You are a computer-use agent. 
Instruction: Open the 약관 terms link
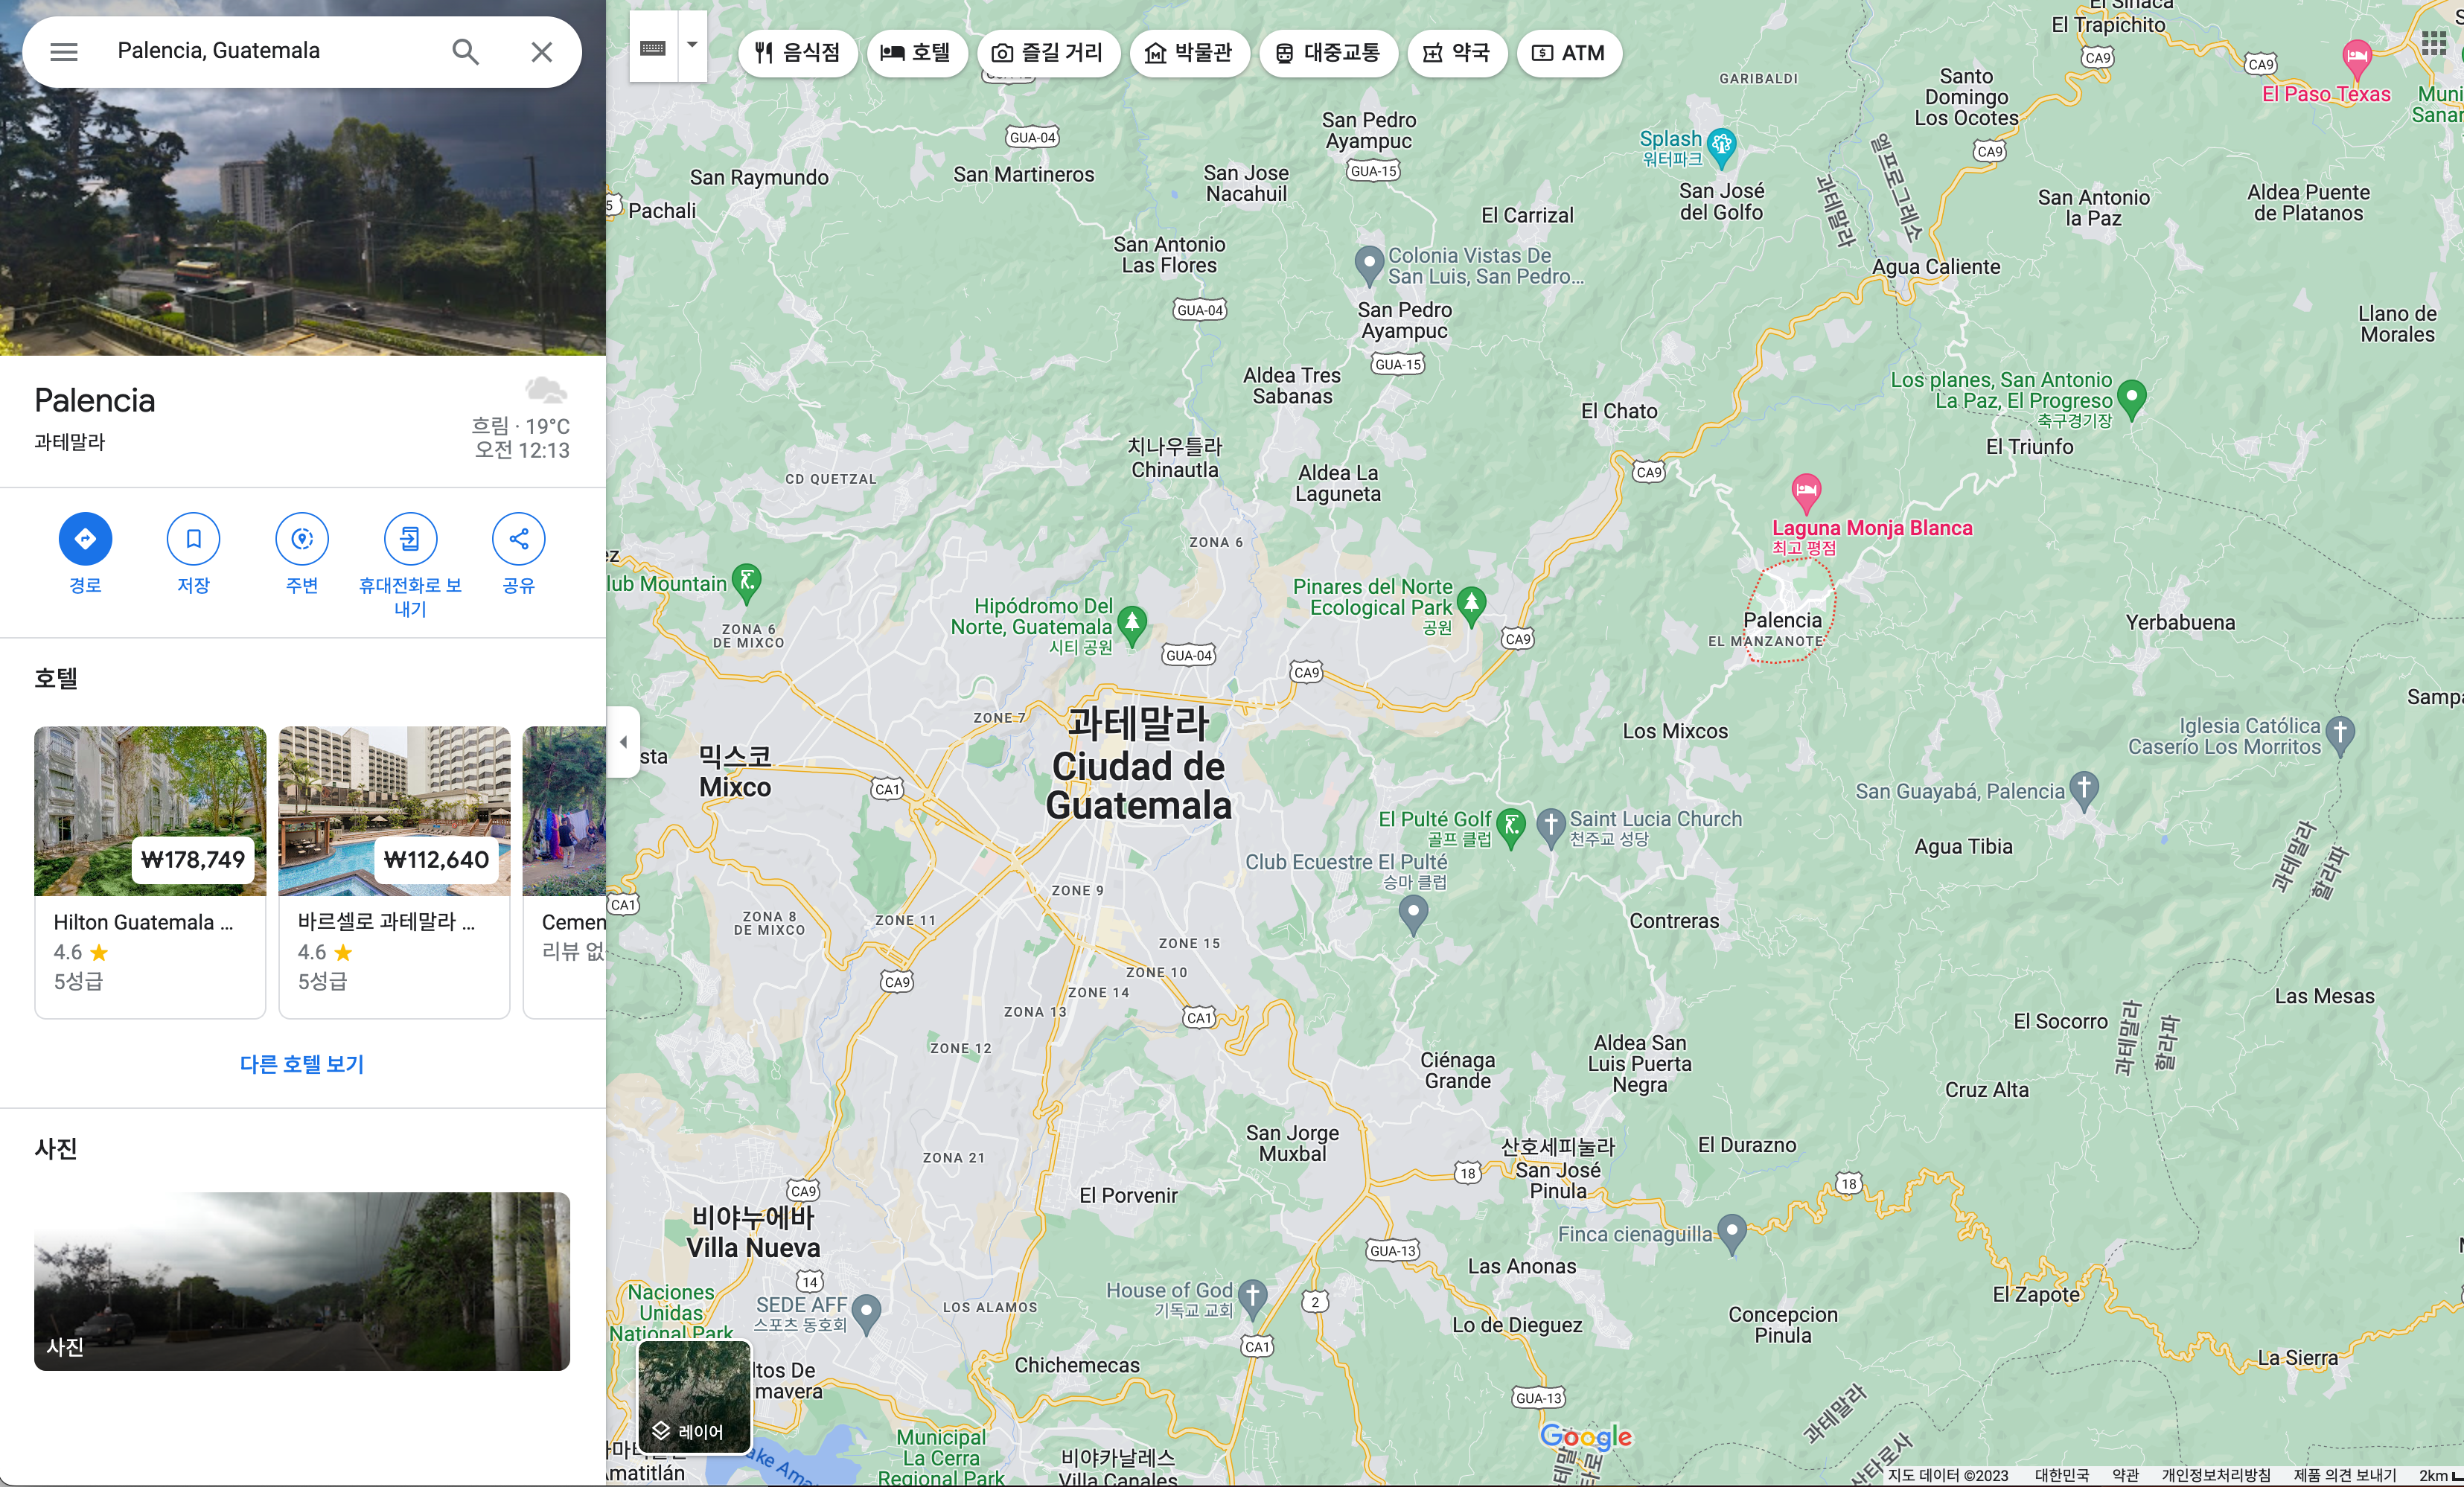click(x=2125, y=1475)
